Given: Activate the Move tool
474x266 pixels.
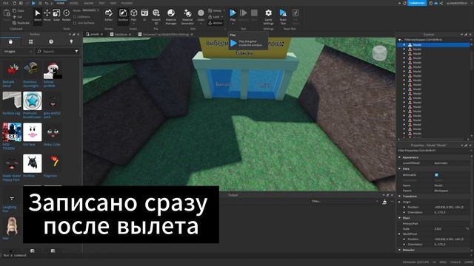Looking at the screenshot, I should coord(47,16).
